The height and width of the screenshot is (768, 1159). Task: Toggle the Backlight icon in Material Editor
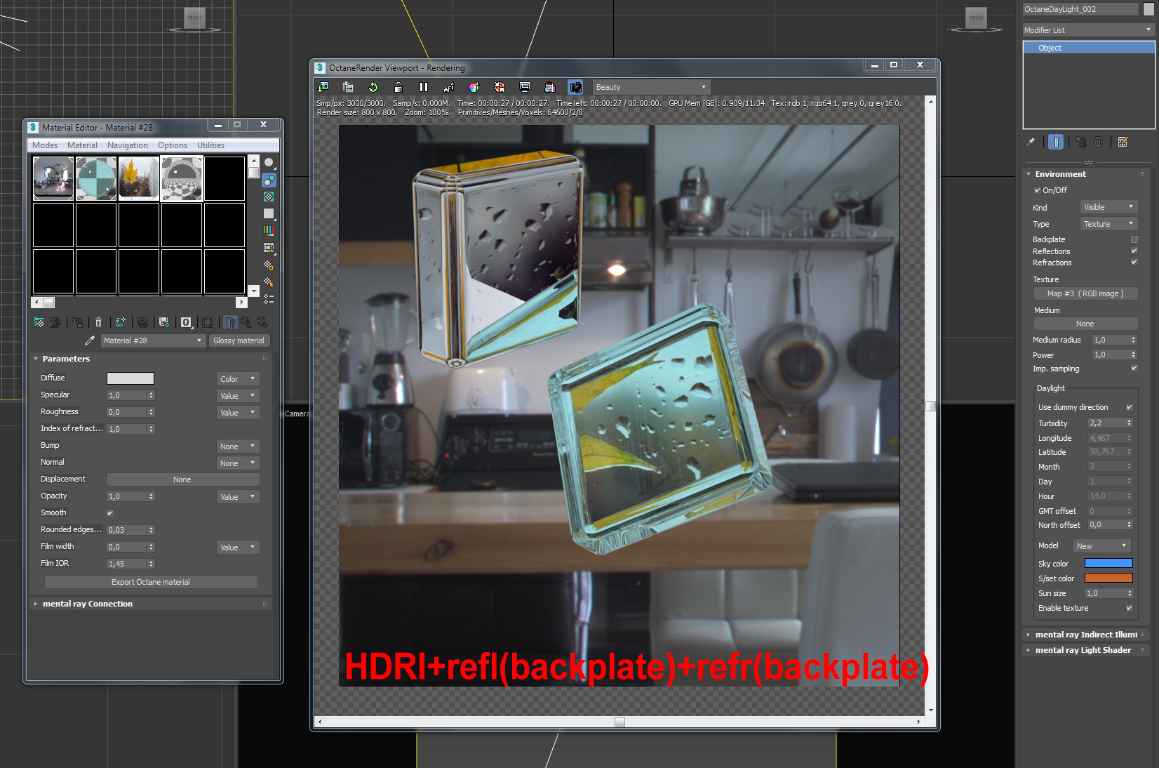coord(269,180)
